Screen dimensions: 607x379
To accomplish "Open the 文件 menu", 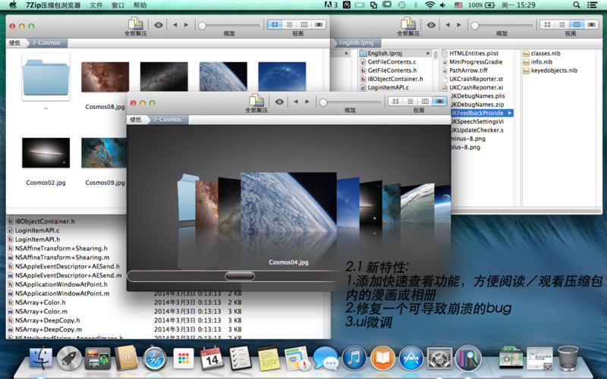I will 96,5.
